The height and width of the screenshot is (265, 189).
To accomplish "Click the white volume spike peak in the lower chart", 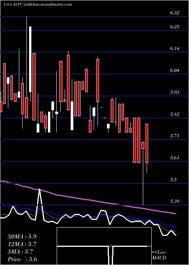I will click(40, 190).
